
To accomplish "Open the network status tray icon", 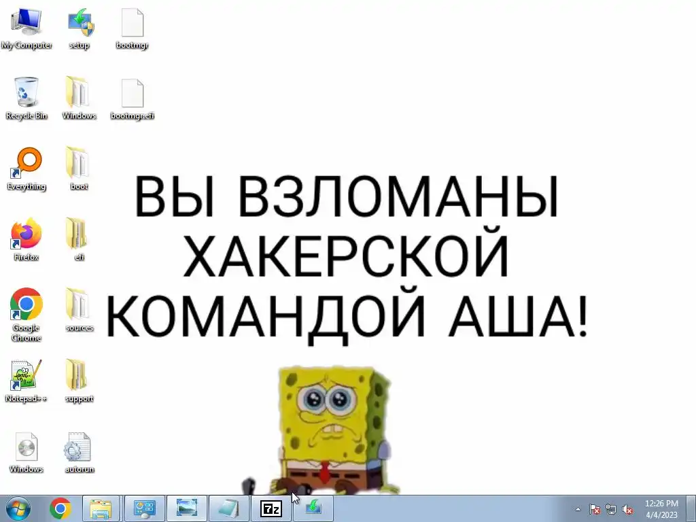I will pos(611,509).
